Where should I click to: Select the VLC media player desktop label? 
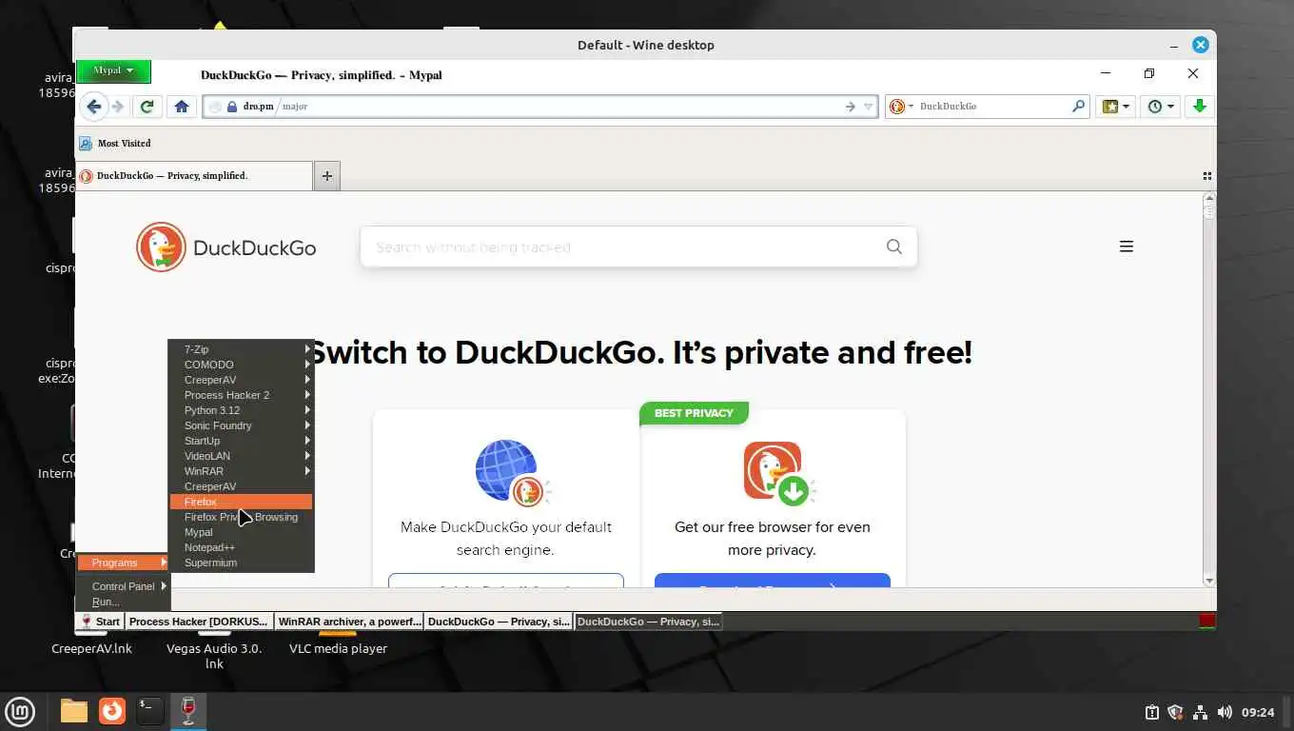point(338,648)
